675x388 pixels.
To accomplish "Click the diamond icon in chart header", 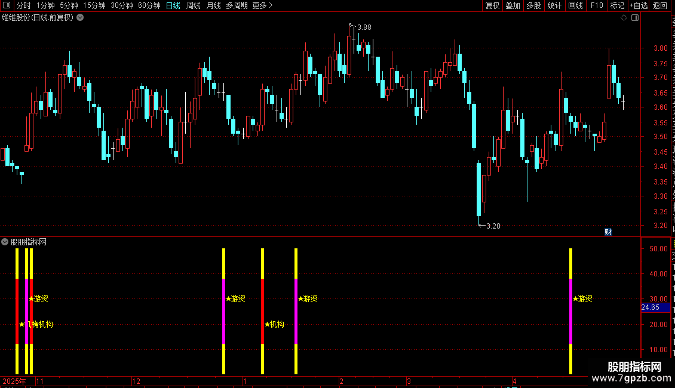I will pos(624,18).
